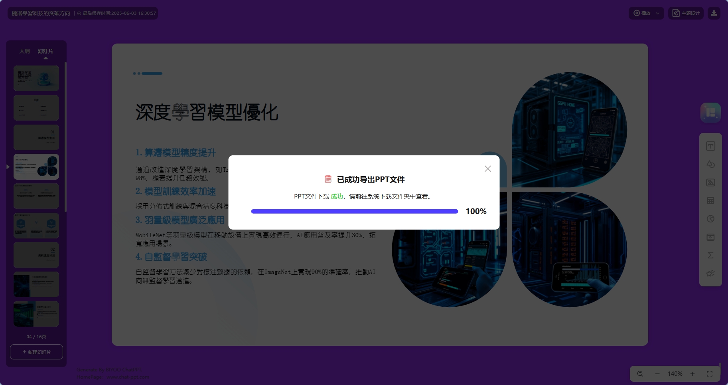Click heading 3. 羽量級模型廣泛應用
The height and width of the screenshot is (385, 728).
(180, 220)
